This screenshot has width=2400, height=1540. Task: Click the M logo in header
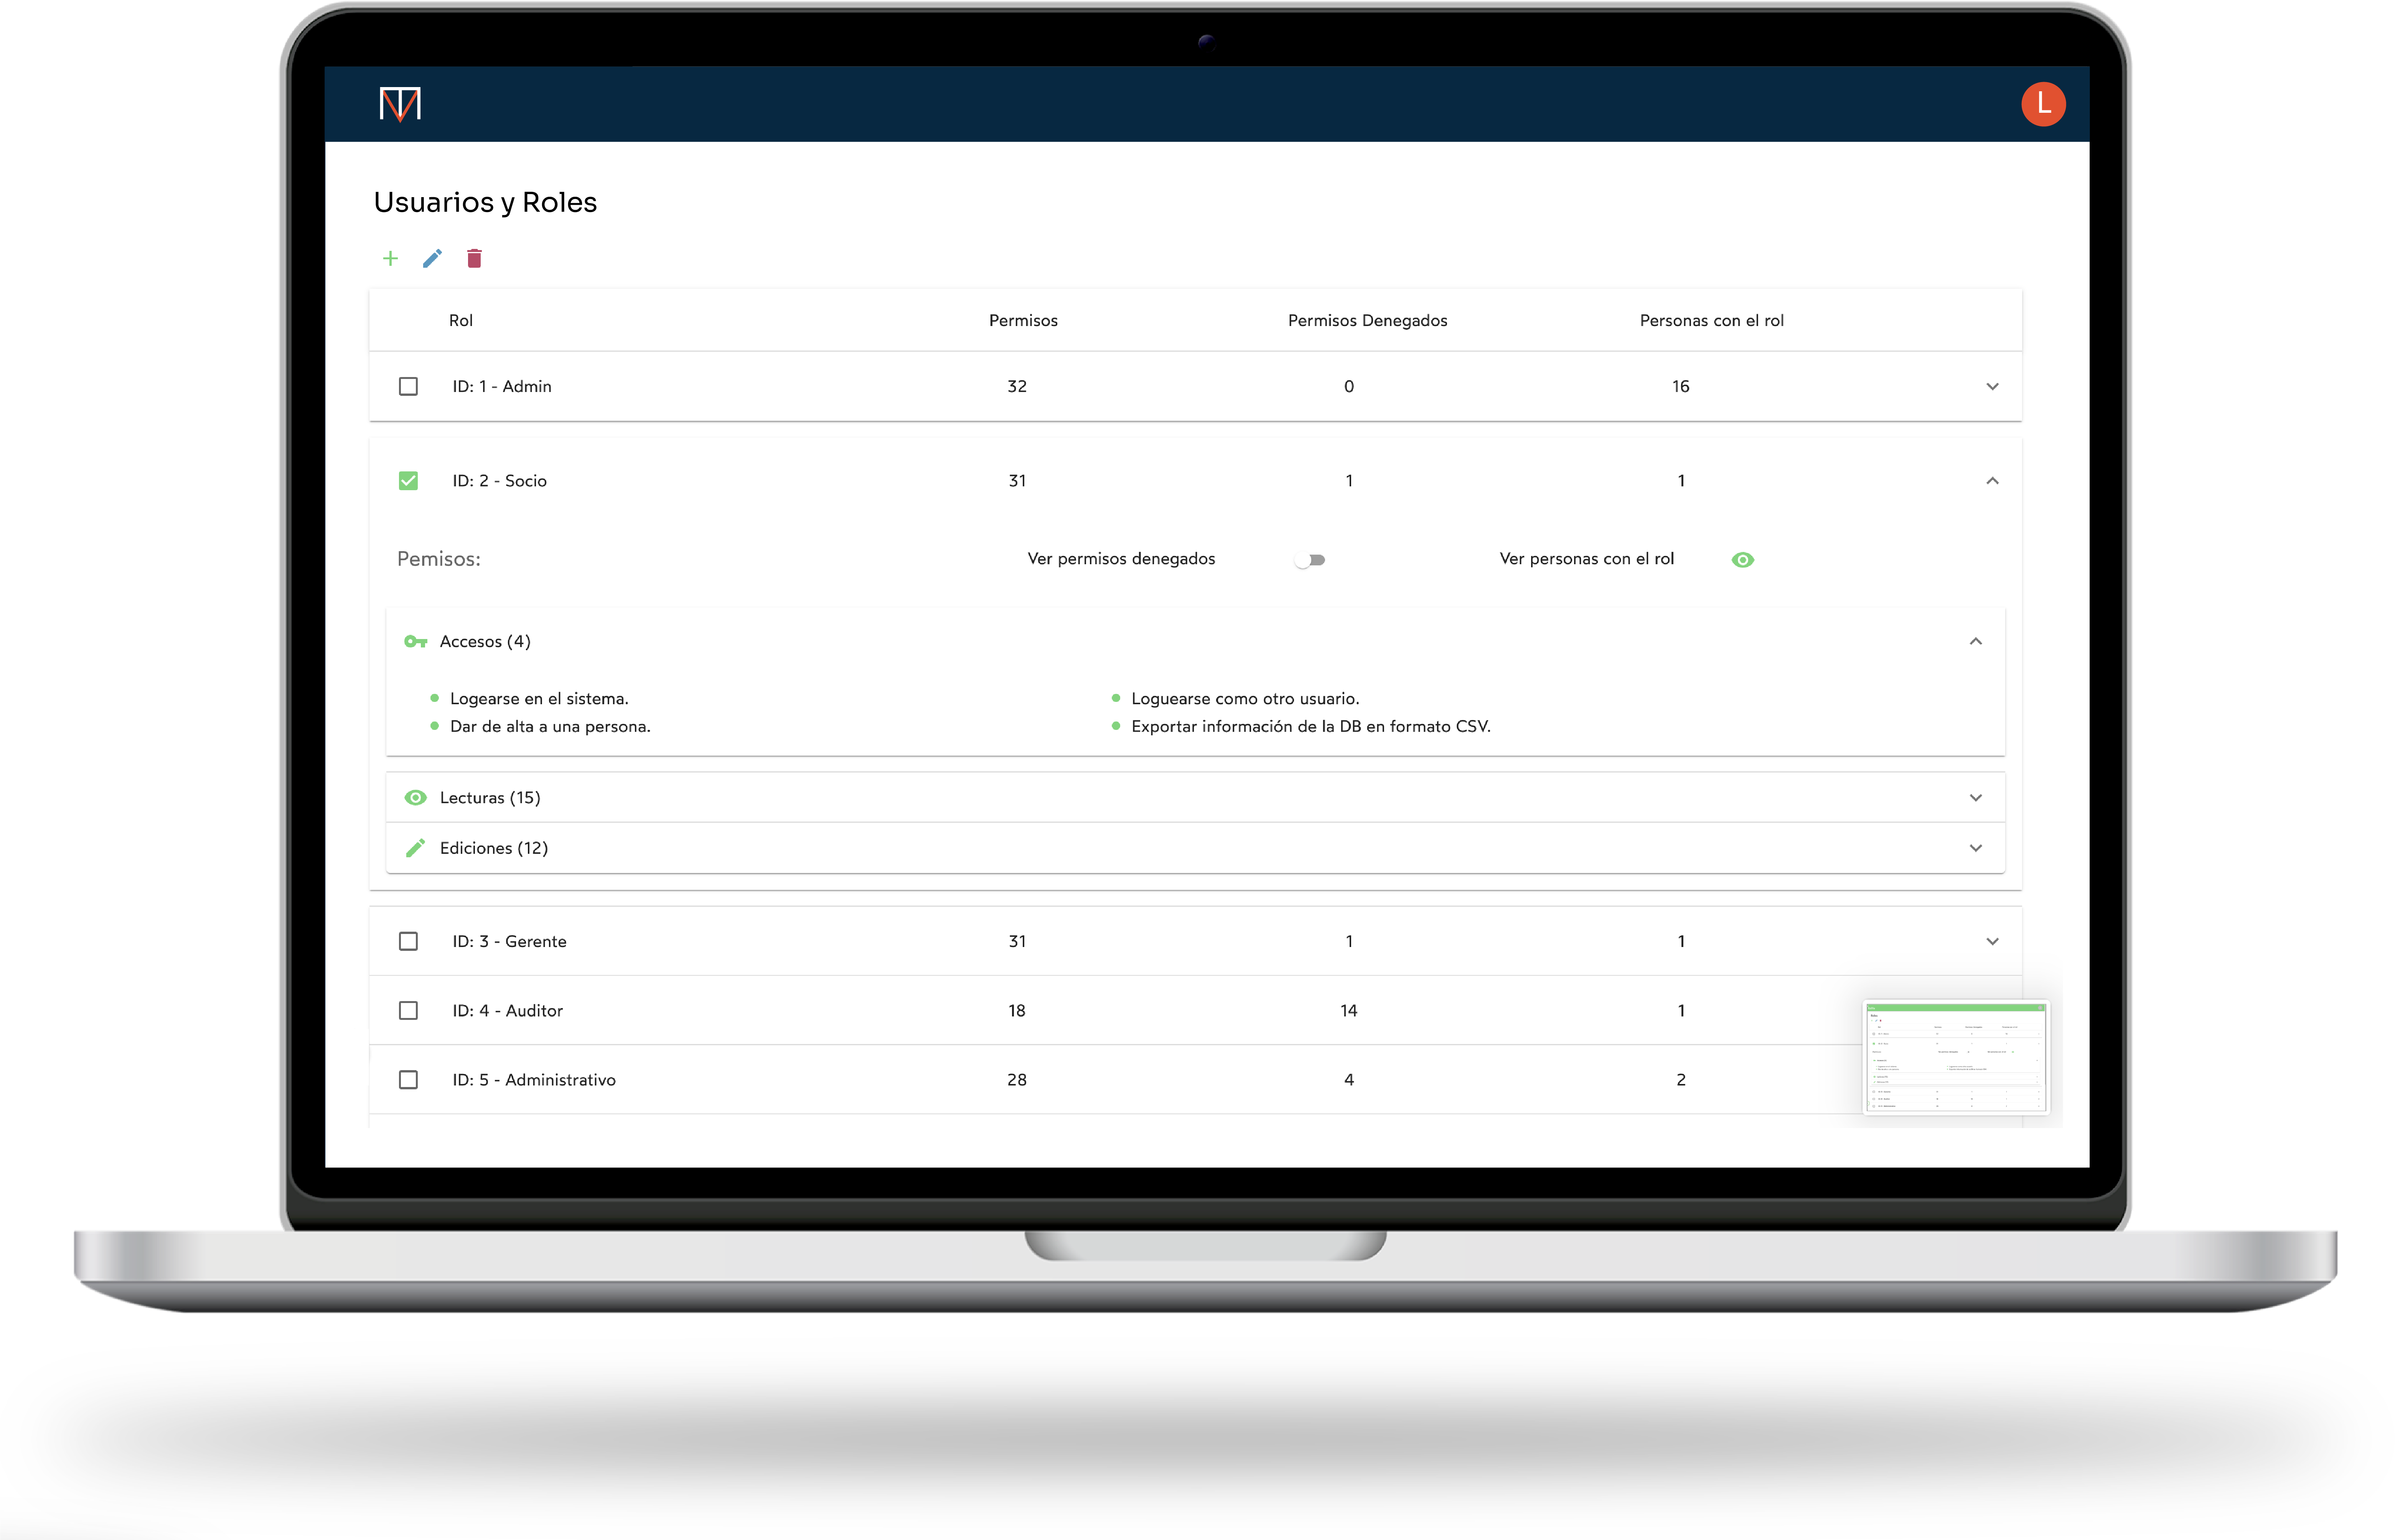click(x=400, y=104)
